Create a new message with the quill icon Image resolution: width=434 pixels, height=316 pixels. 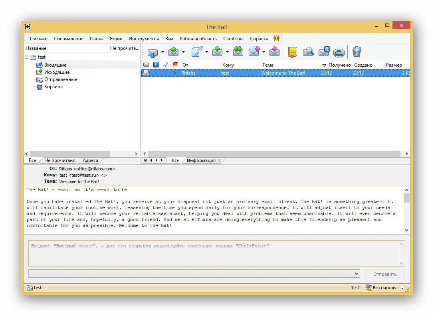197,51
